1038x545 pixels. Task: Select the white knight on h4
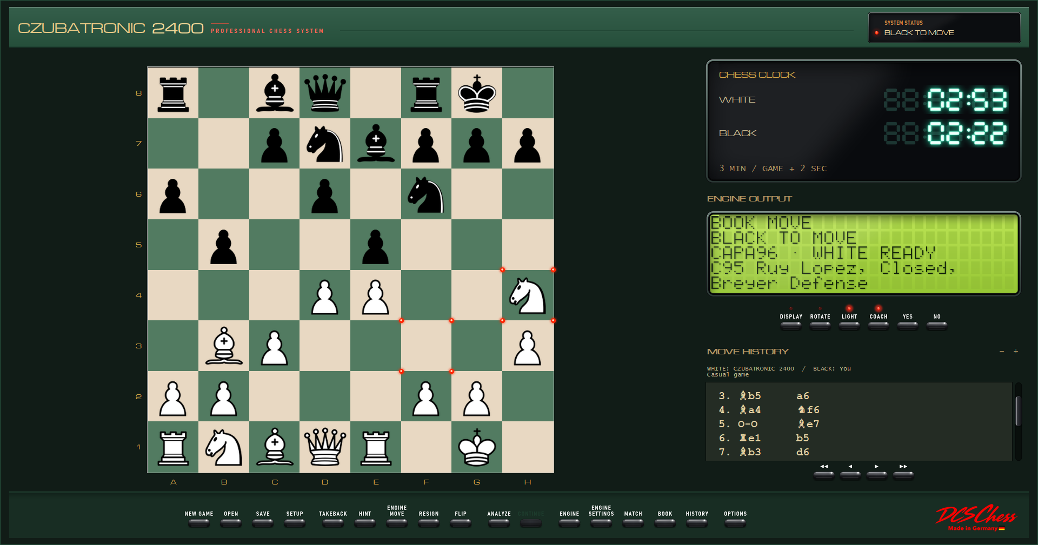click(528, 295)
